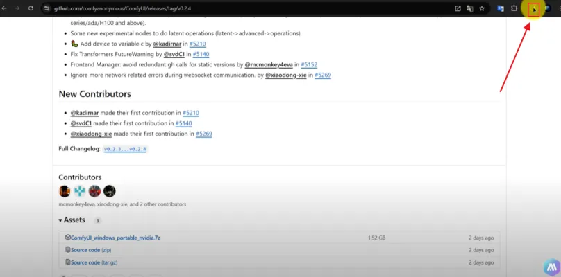Click the site info icon beside the URL
The image size is (561, 277).
tap(47, 8)
